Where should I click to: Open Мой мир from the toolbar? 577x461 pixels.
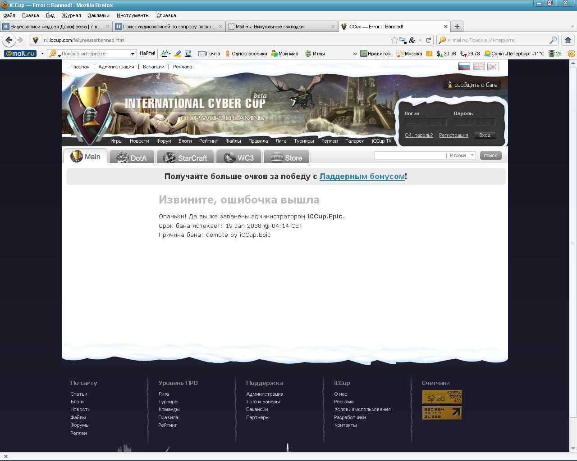(x=284, y=54)
